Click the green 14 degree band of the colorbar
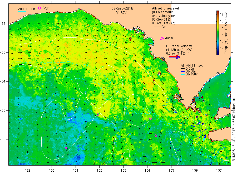Screen dimensions: 237x174 pos(218,35)
